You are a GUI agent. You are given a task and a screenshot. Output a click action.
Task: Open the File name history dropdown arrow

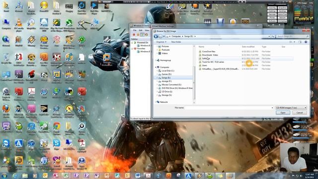tap(272, 108)
